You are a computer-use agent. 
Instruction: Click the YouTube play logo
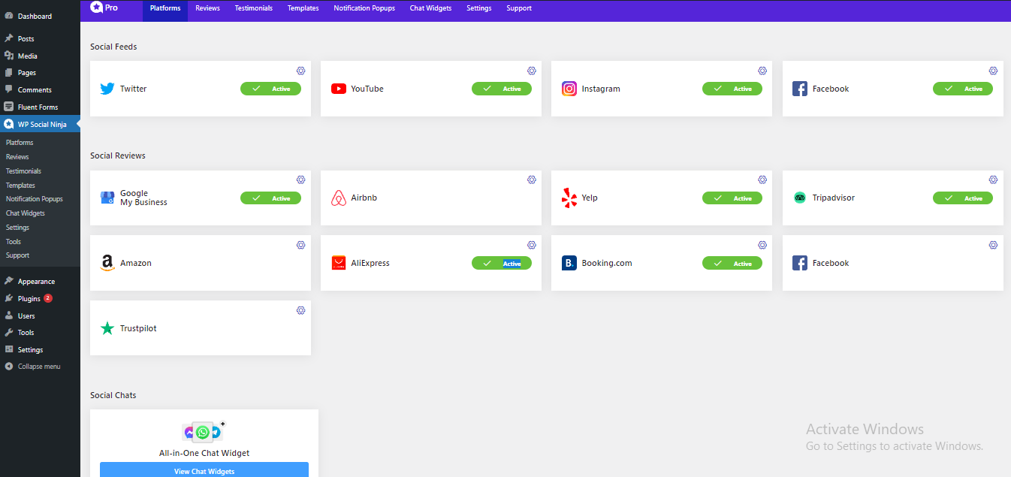338,89
